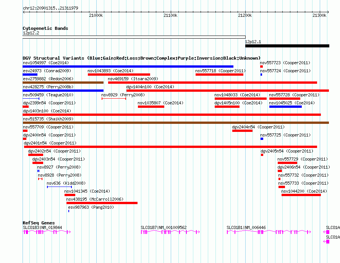Click dgv2402n54 (Cooper2011) label
340x263 pixels.
[54, 151]
